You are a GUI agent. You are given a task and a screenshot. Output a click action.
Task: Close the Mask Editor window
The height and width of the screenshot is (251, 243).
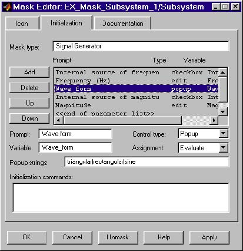[235, 7]
